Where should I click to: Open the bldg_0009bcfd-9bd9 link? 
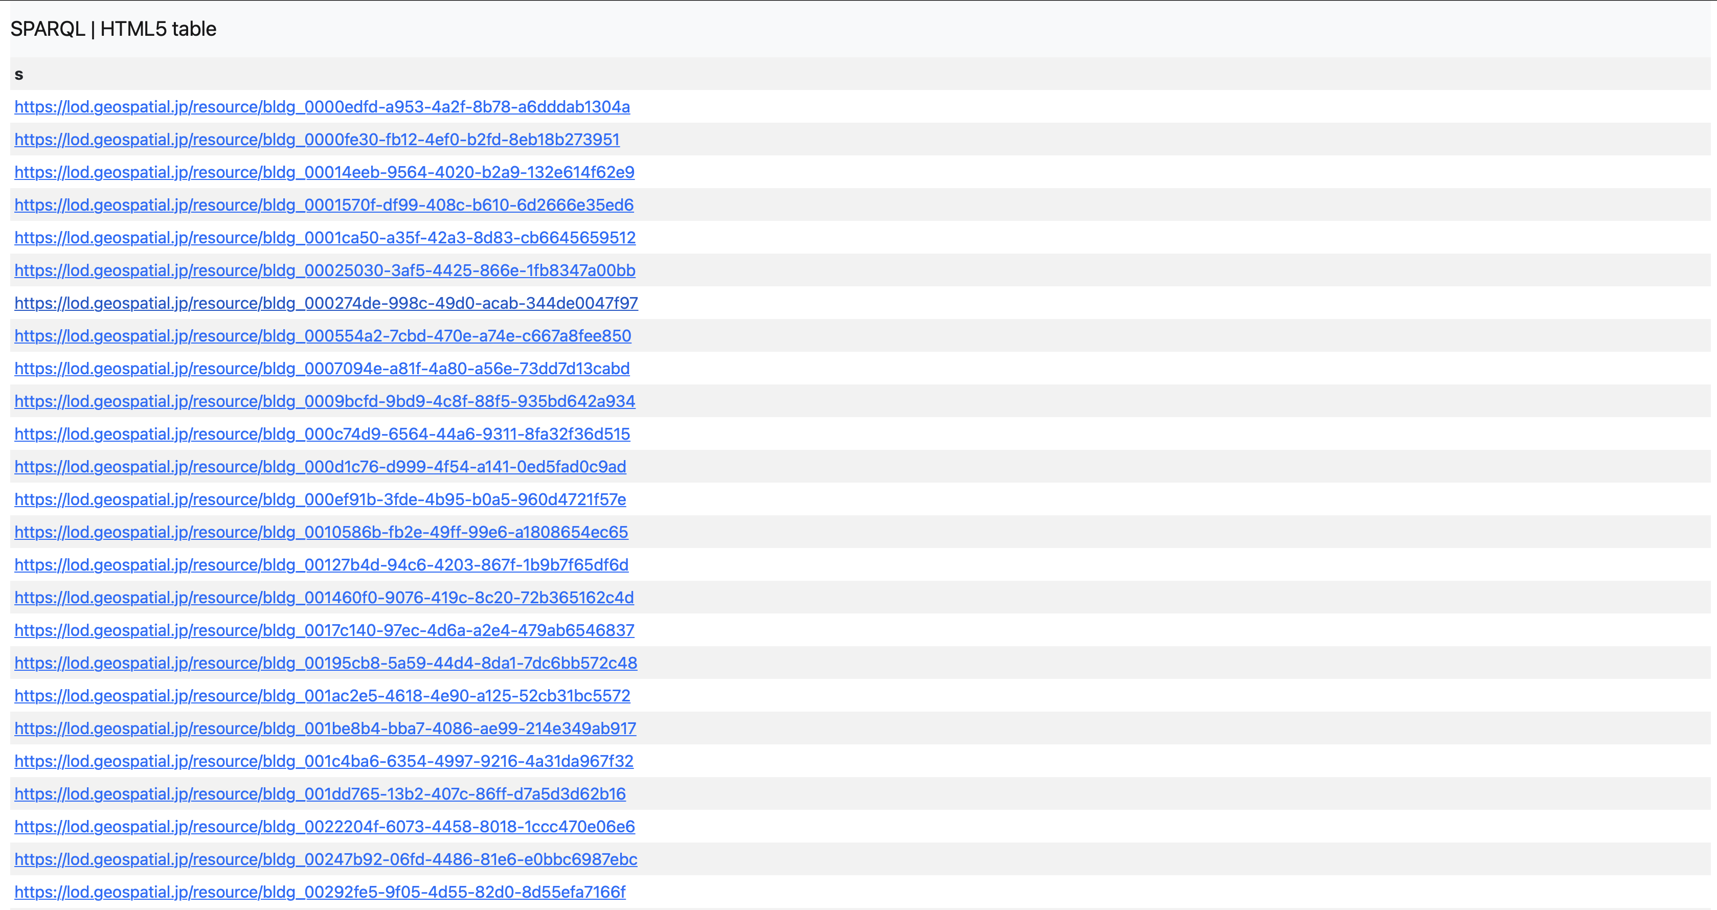click(x=325, y=401)
